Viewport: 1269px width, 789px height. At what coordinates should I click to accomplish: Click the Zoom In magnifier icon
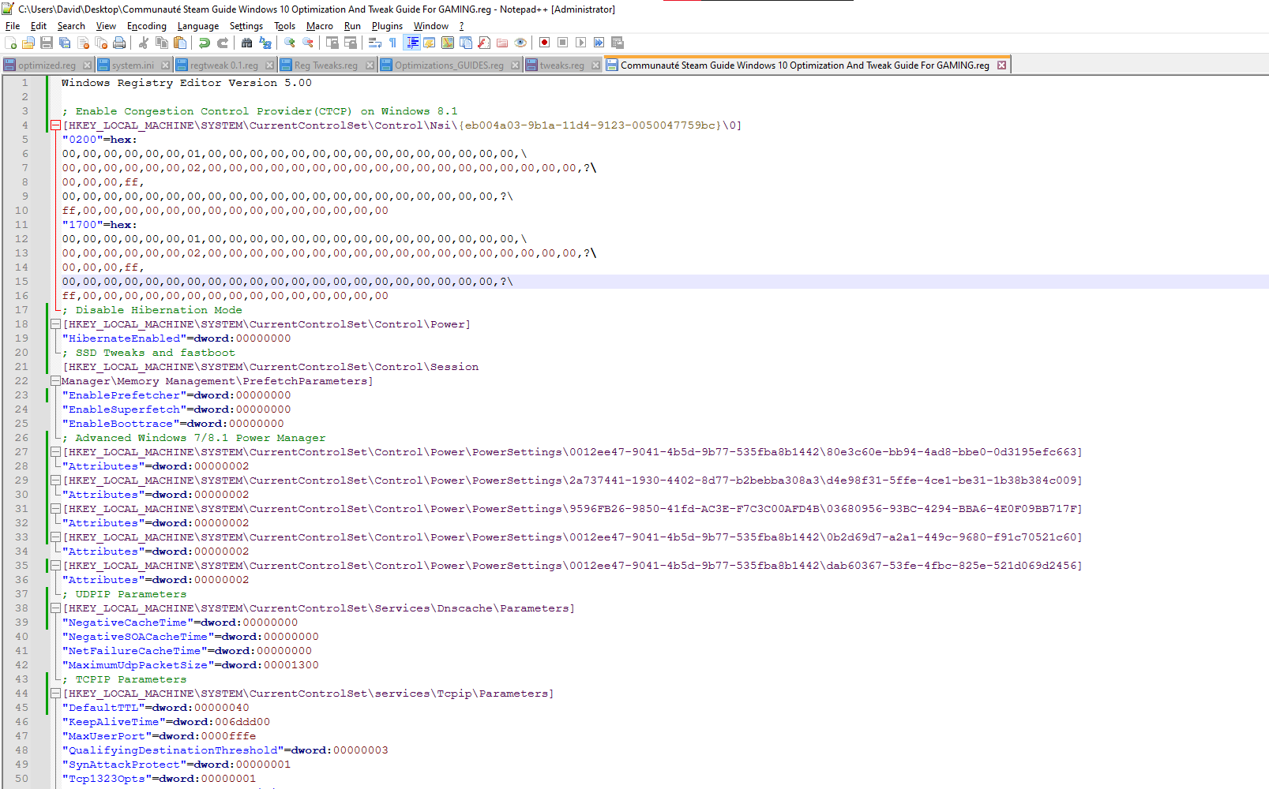[290, 43]
